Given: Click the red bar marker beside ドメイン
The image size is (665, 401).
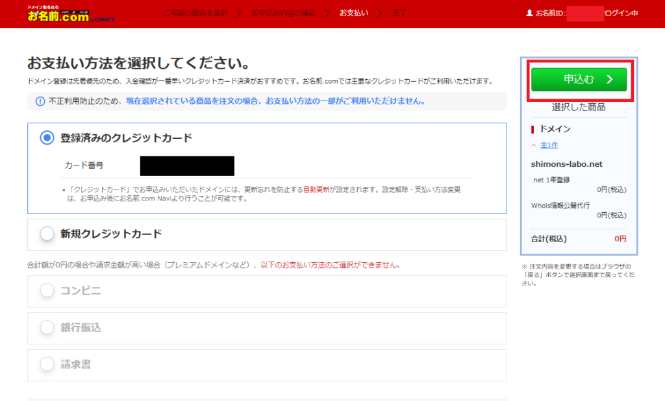Looking at the screenshot, I should point(533,129).
